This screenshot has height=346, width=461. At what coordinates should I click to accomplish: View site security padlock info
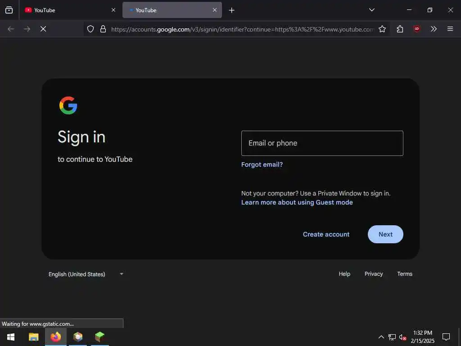pyautogui.click(x=103, y=29)
